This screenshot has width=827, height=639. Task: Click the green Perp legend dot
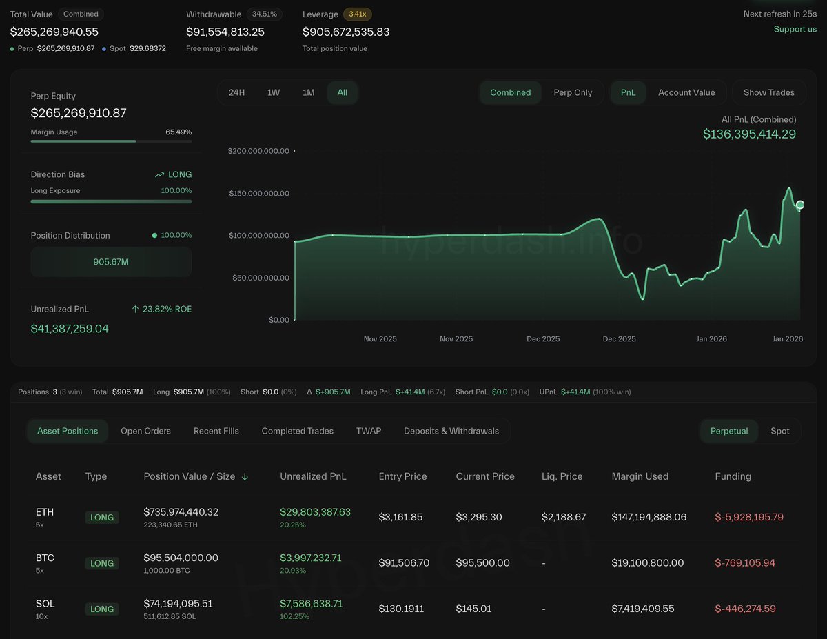tap(11, 50)
